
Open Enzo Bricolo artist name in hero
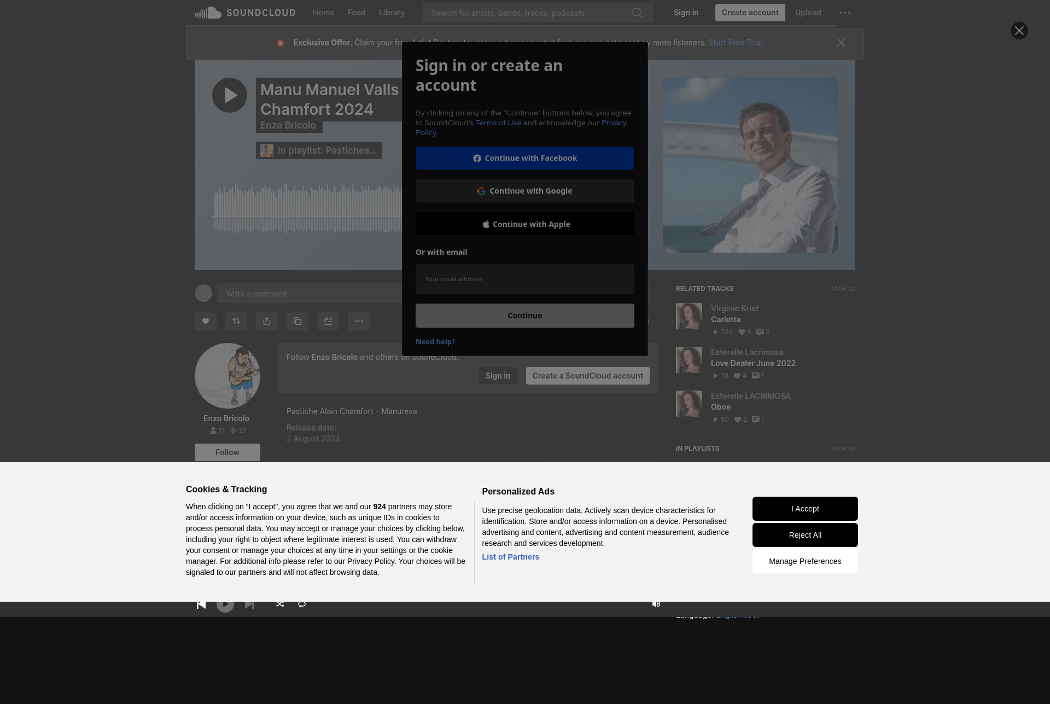pos(288,125)
